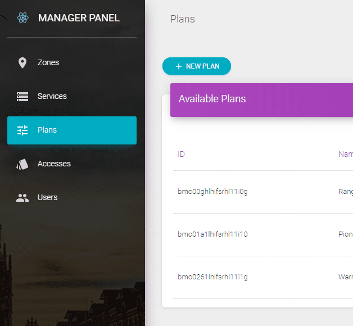Screen dimensions: 353x326
Task: Click the Zones location pin icon
Action: [22, 63]
